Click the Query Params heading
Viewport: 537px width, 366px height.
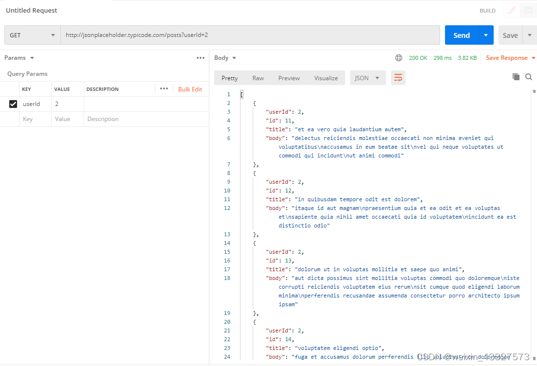point(27,73)
